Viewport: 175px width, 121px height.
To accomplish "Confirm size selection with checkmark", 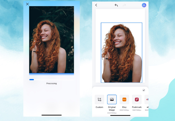I will 144,90.
